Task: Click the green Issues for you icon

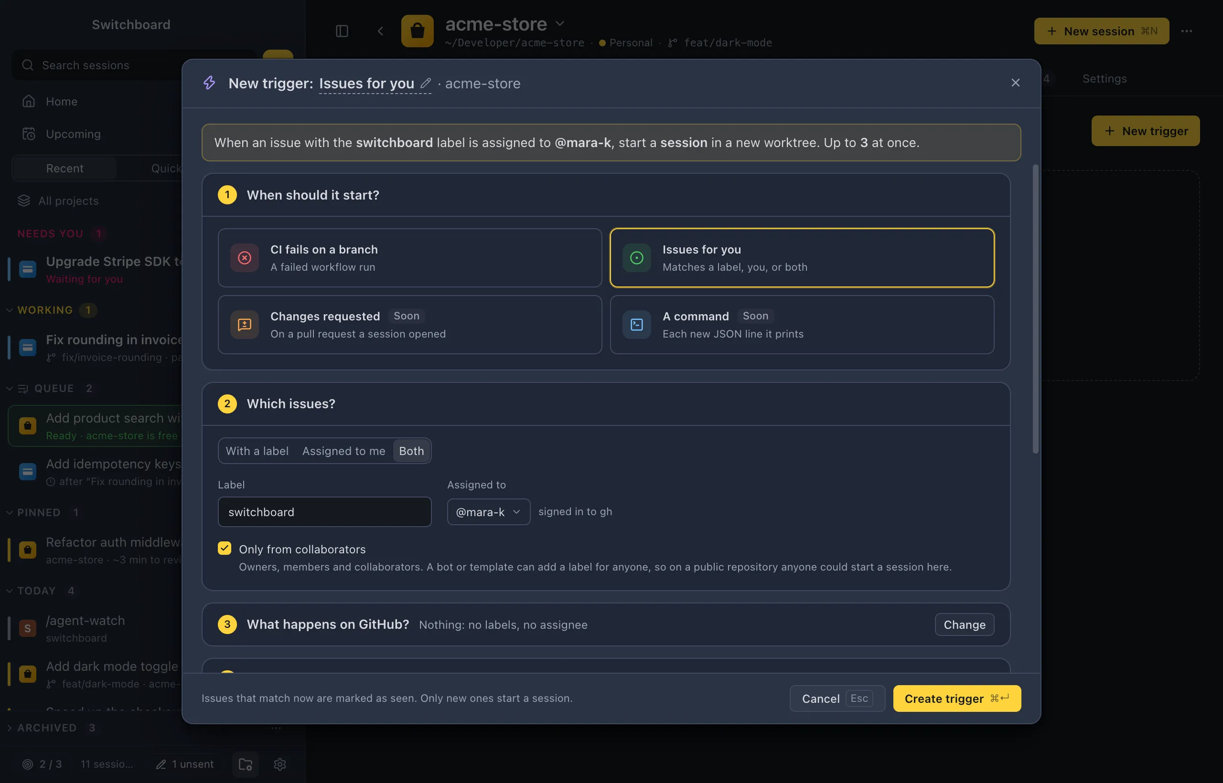Action: point(636,258)
